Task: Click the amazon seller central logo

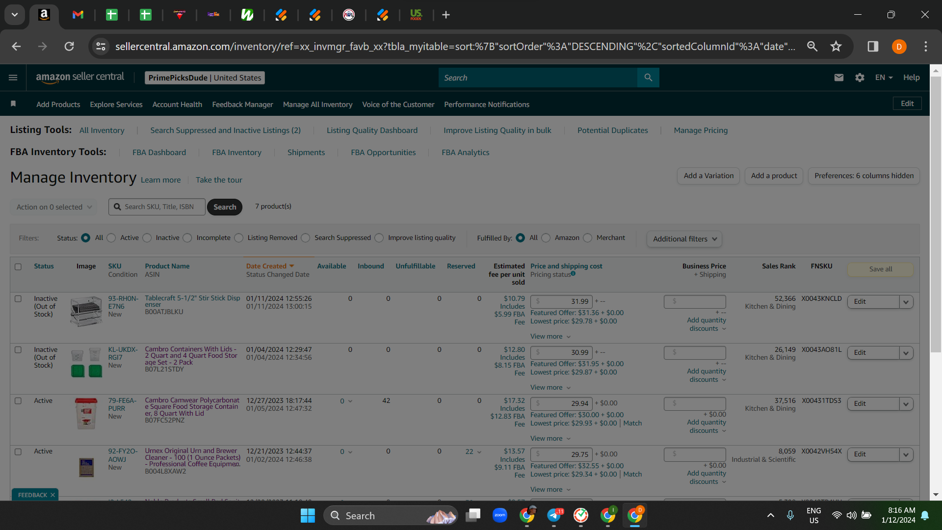Action: [80, 78]
